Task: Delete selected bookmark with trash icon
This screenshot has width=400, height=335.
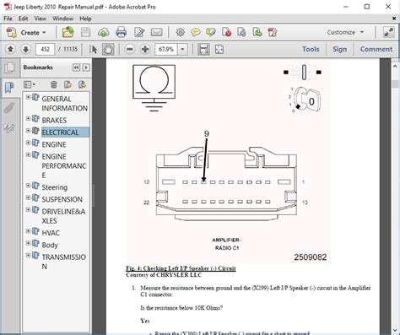Action: tap(53, 84)
